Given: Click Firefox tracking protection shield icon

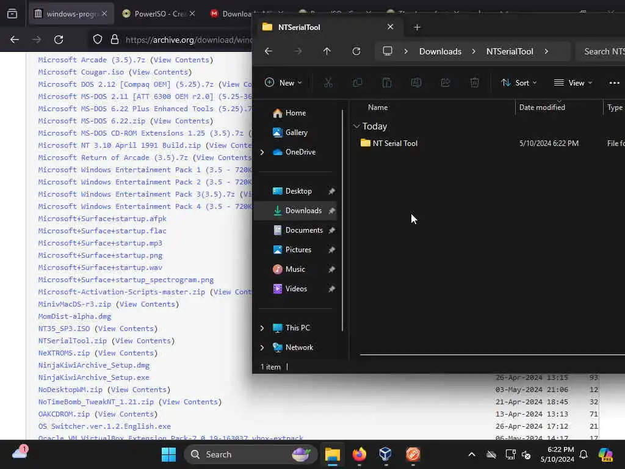Looking at the screenshot, I should [x=98, y=40].
